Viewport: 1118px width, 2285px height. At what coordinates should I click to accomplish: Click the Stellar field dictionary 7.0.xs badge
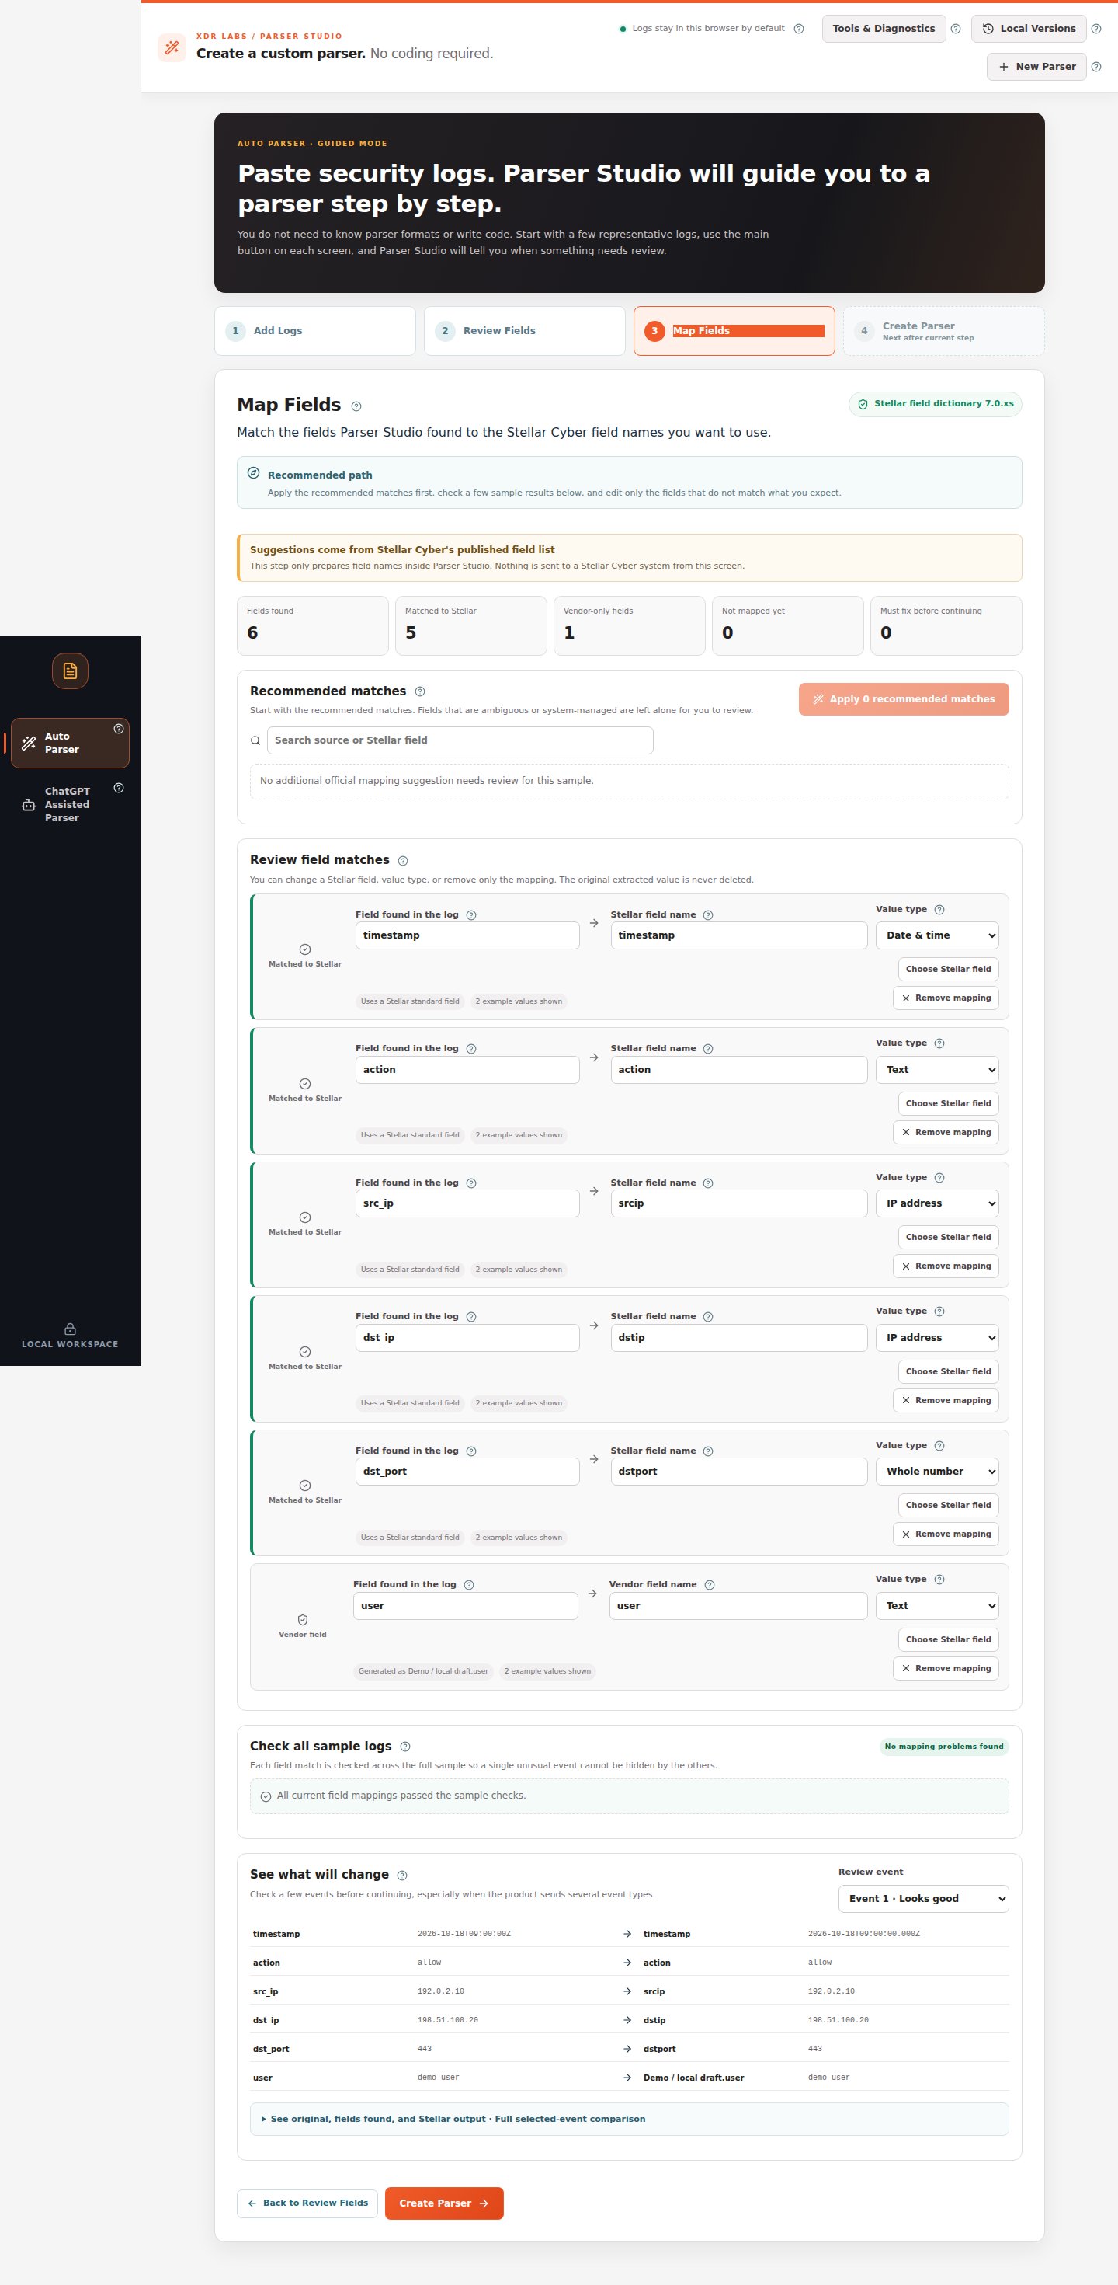(x=936, y=403)
